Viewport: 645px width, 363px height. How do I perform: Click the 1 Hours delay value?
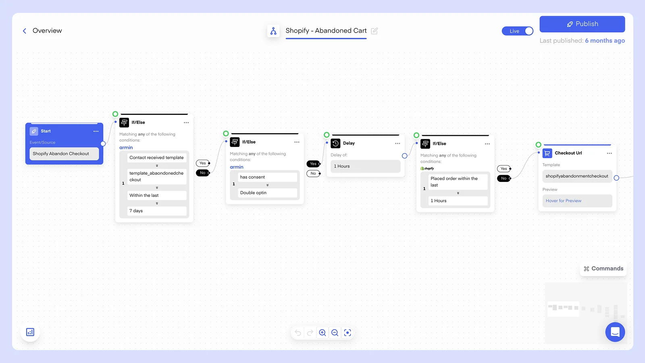(366, 166)
